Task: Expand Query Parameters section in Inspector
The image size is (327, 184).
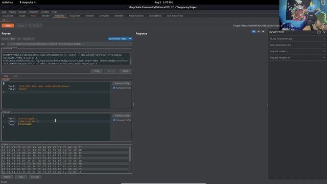Action: (297, 39)
